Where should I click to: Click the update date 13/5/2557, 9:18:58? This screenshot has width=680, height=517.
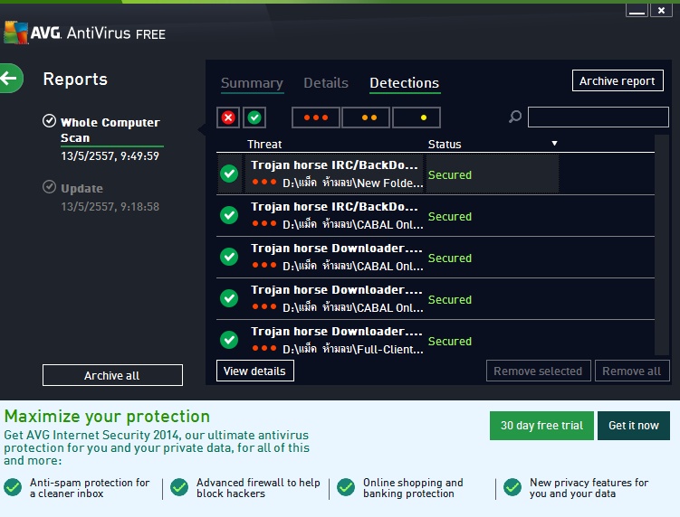click(x=110, y=207)
